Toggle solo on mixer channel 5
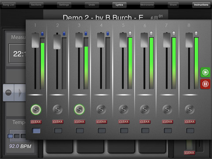 124,110
